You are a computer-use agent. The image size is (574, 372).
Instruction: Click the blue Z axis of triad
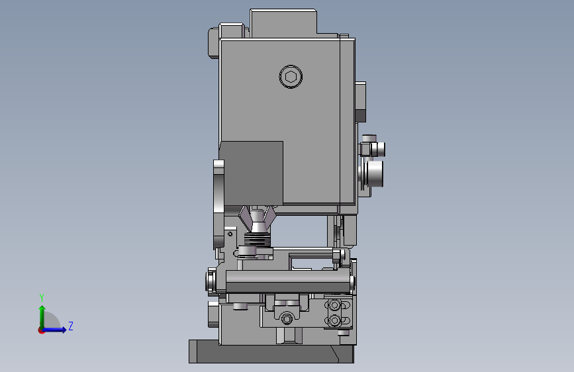pyautogui.click(x=55, y=330)
